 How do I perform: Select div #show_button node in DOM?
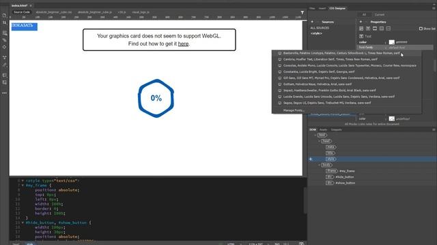coord(340,183)
